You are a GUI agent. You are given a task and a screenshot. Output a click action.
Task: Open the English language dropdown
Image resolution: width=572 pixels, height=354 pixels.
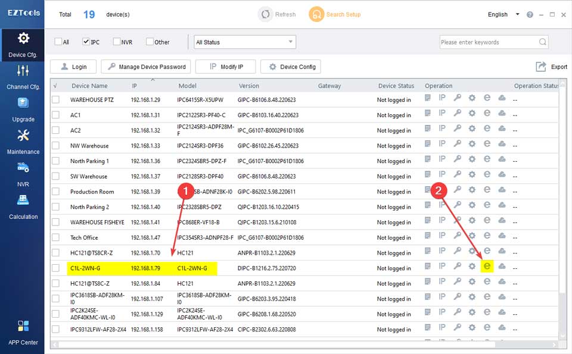coord(503,15)
